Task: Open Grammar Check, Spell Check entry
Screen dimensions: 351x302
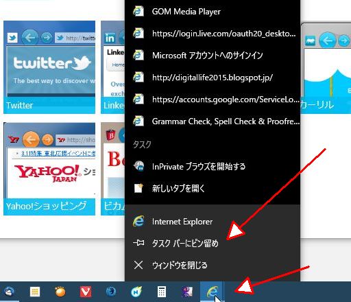Action: click(213, 121)
